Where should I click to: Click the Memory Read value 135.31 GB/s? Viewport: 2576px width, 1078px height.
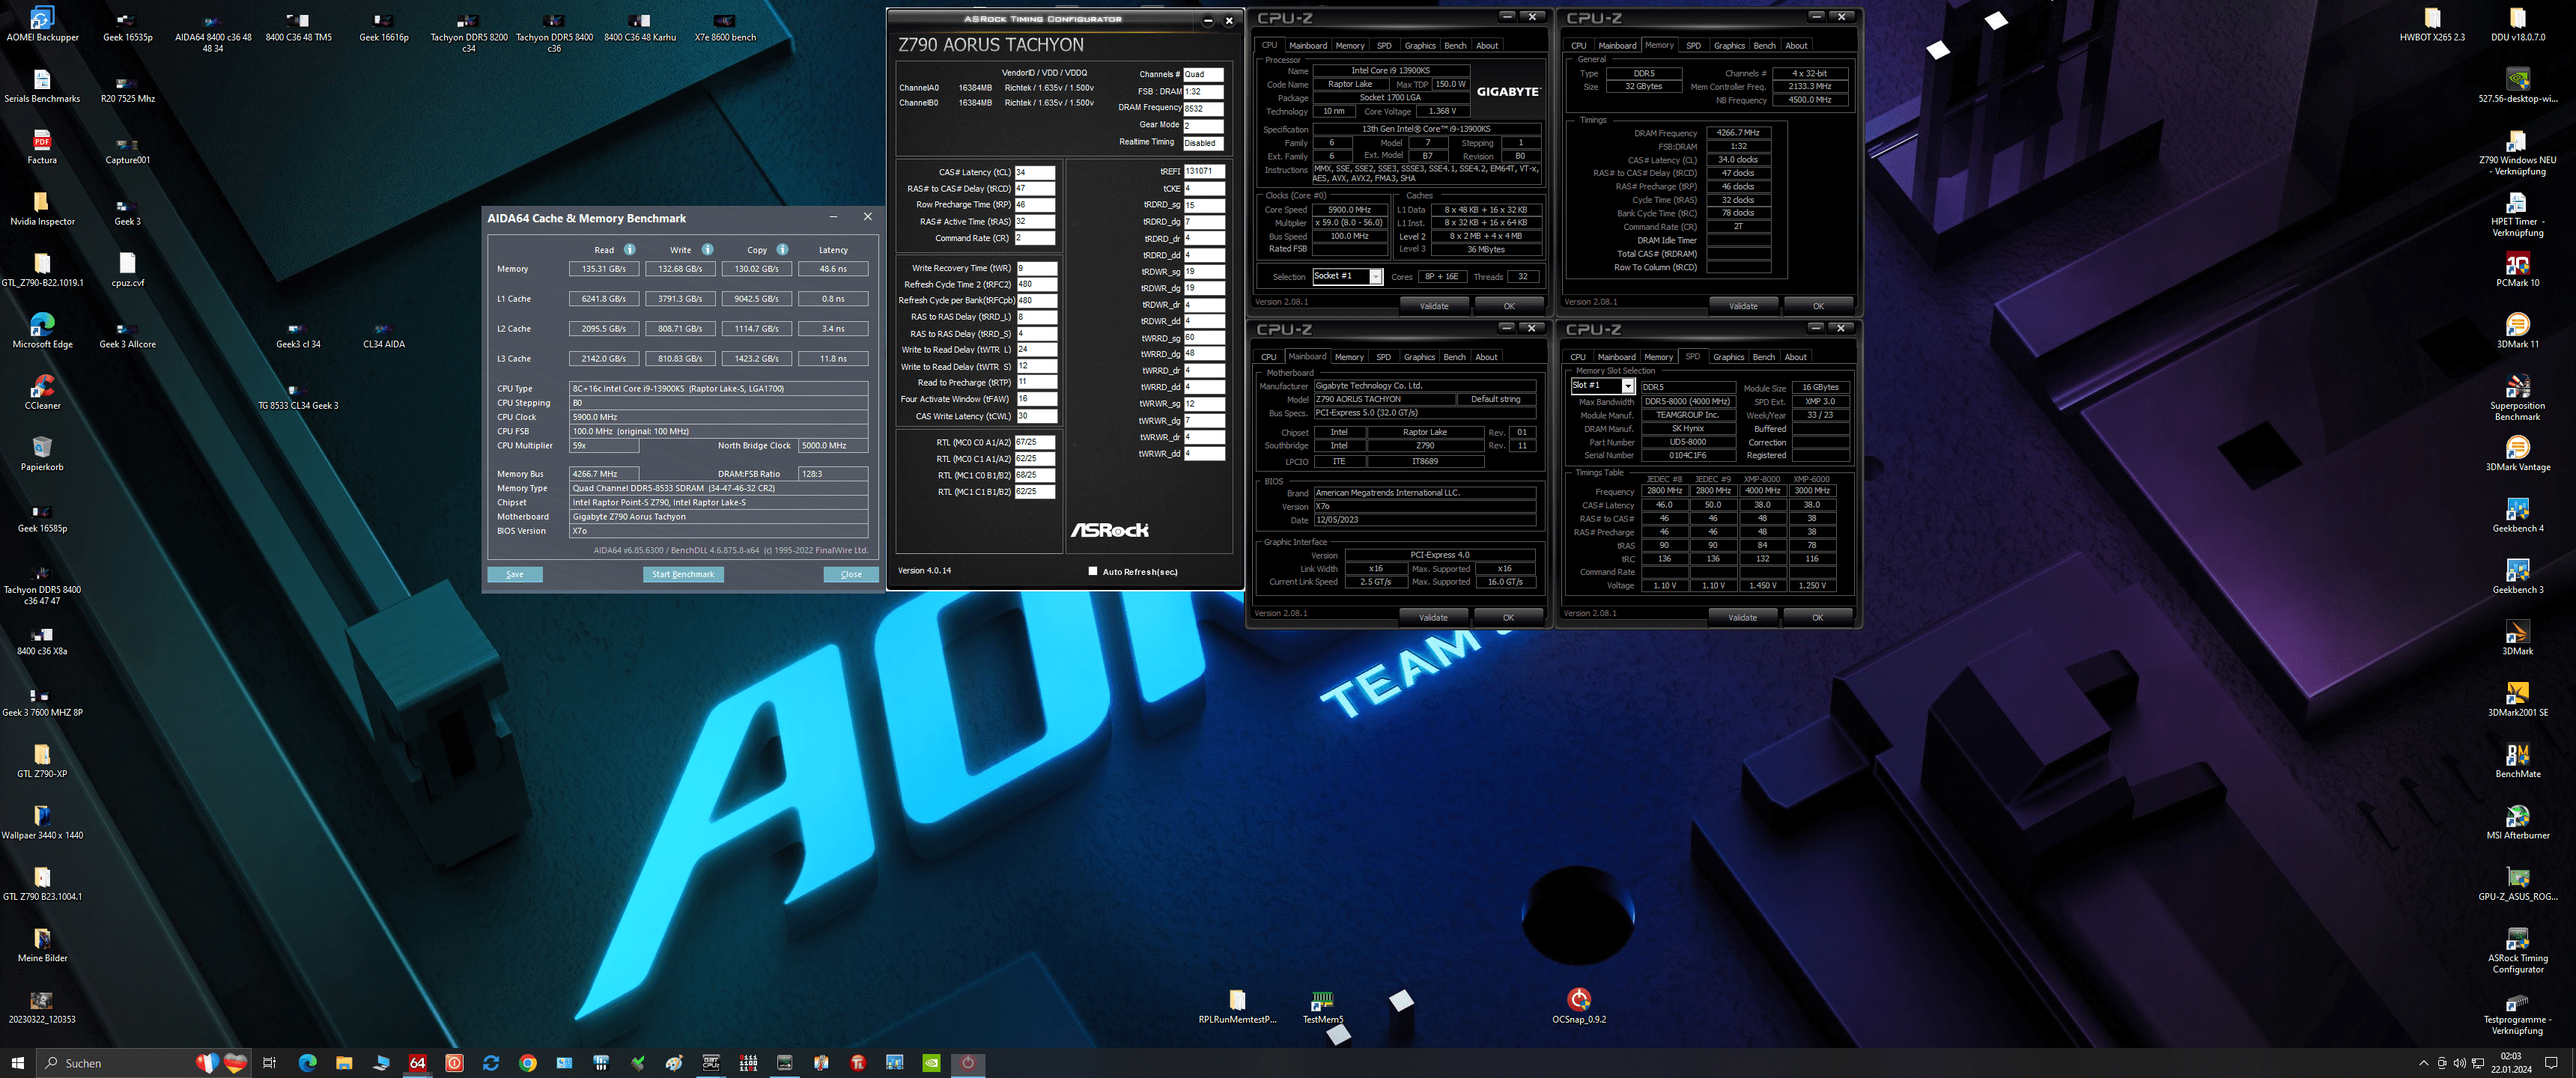click(x=604, y=269)
